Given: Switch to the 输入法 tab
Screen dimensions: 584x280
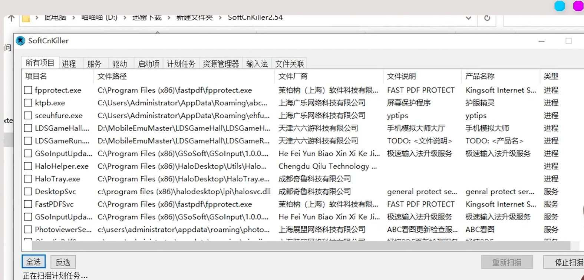Looking at the screenshot, I should (257, 64).
